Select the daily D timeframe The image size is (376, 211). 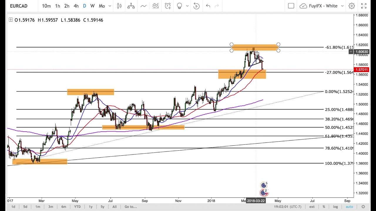[x=85, y=6]
